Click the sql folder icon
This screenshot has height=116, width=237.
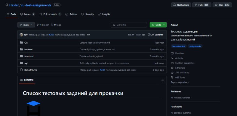(21, 63)
